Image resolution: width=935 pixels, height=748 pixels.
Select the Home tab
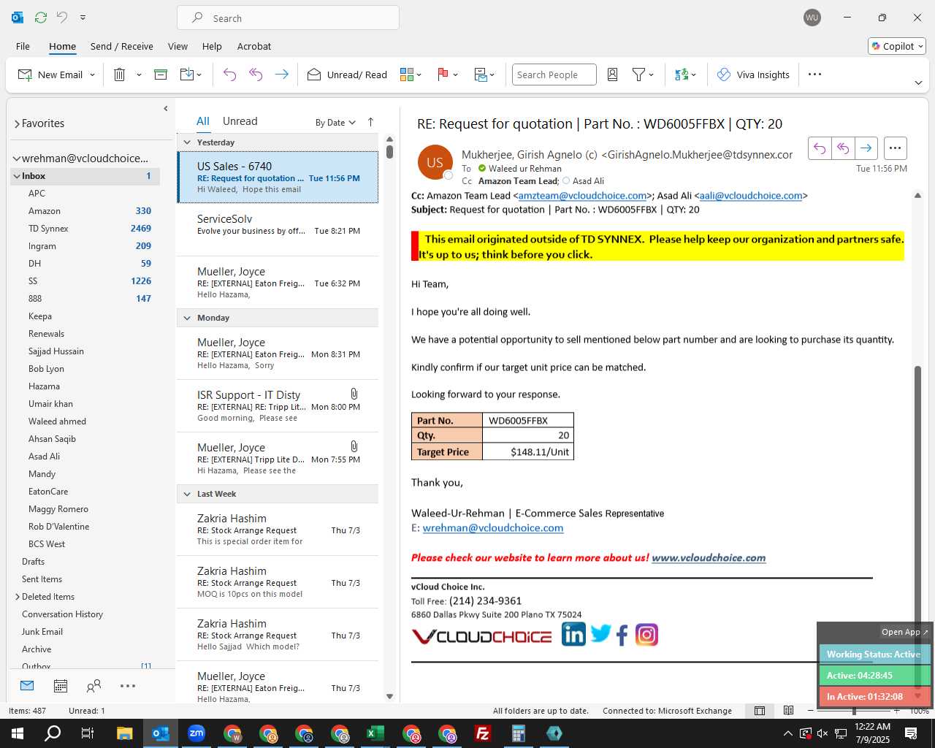tap(62, 46)
